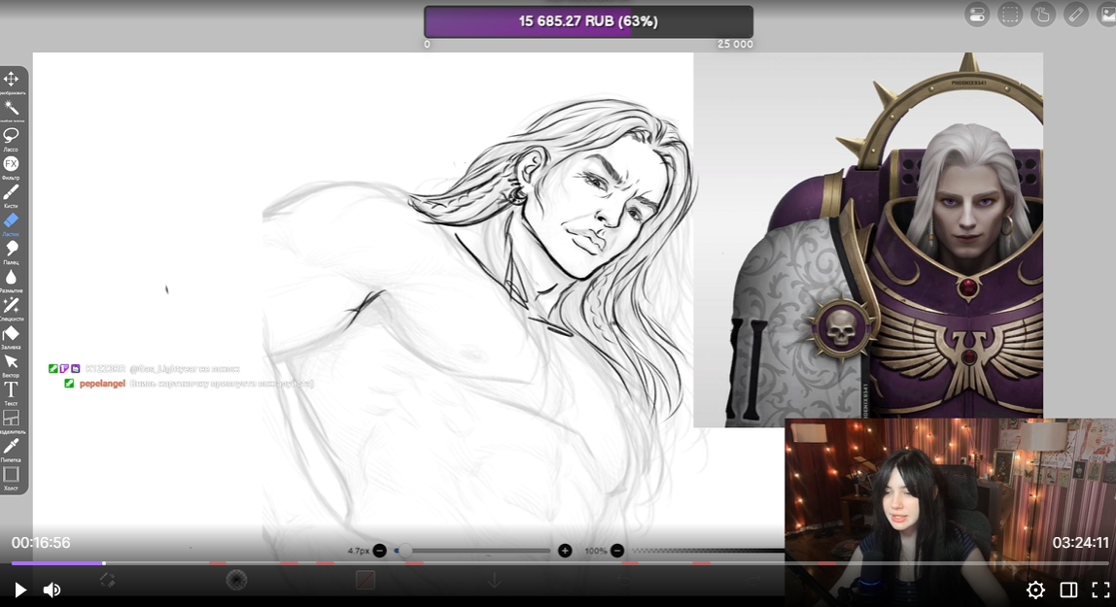Image resolution: width=1116 pixels, height=607 pixels.
Task: Open the video settings gear
Action: [x=1035, y=590]
